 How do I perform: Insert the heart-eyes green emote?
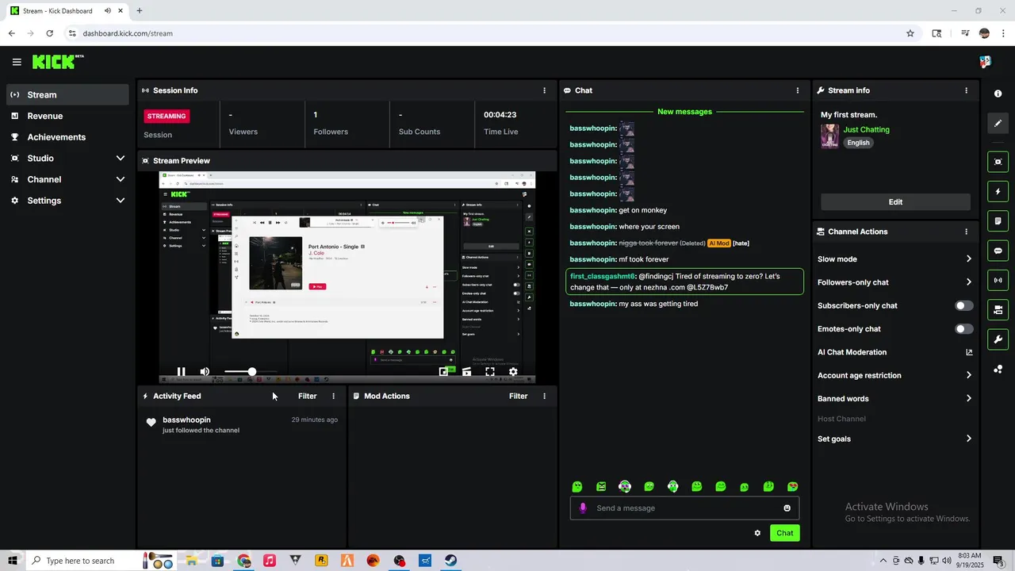pos(792,486)
